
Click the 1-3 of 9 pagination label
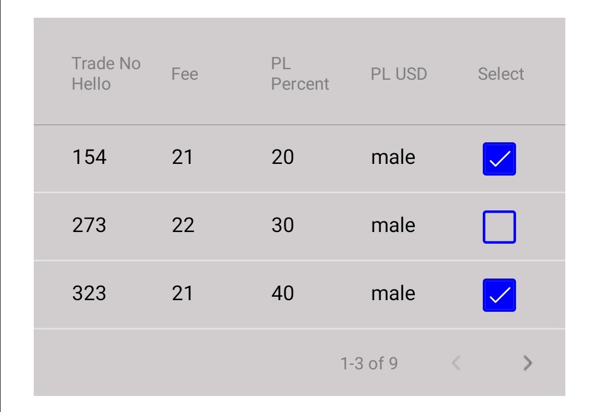coord(369,364)
